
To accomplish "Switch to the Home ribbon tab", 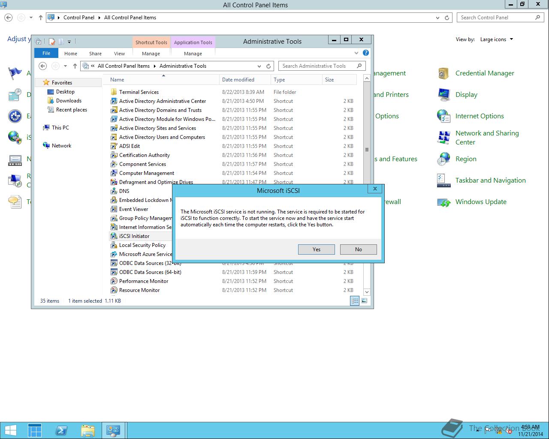I will pyautogui.click(x=71, y=54).
